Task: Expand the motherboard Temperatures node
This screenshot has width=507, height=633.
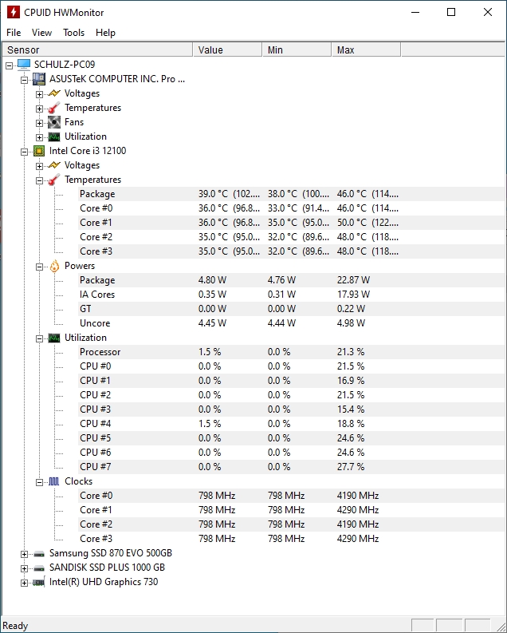Action: coord(39,109)
